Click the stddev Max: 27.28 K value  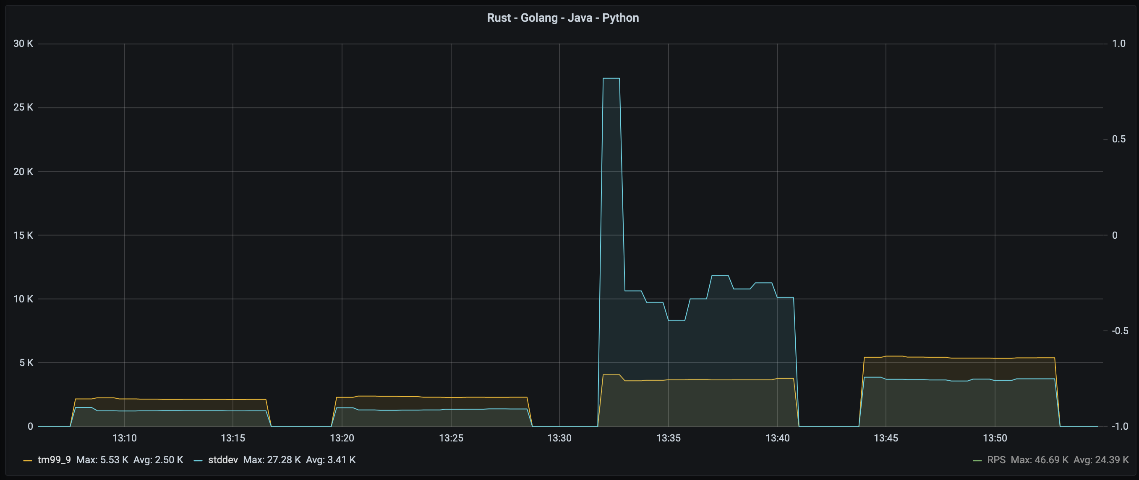point(272,460)
